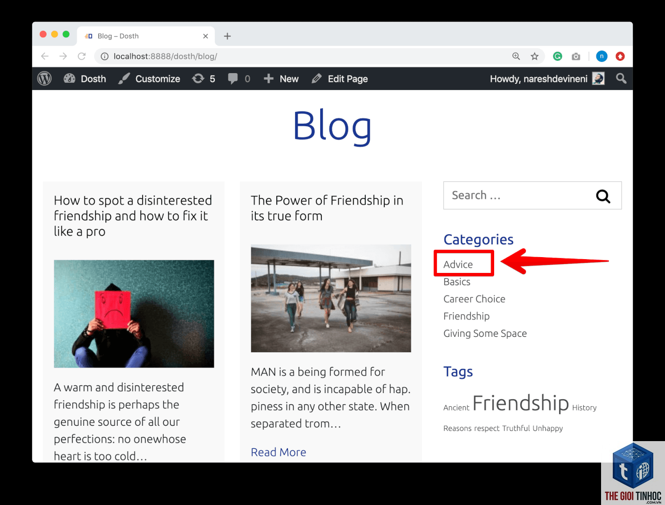This screenshot has height=505, width=665.
Task: Click the Tags widget heading
Action: 458,372
